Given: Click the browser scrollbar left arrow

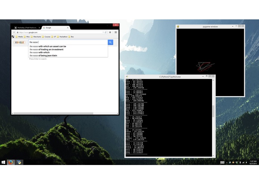Looking at the screenshot, I should click(x=12, y=113).
